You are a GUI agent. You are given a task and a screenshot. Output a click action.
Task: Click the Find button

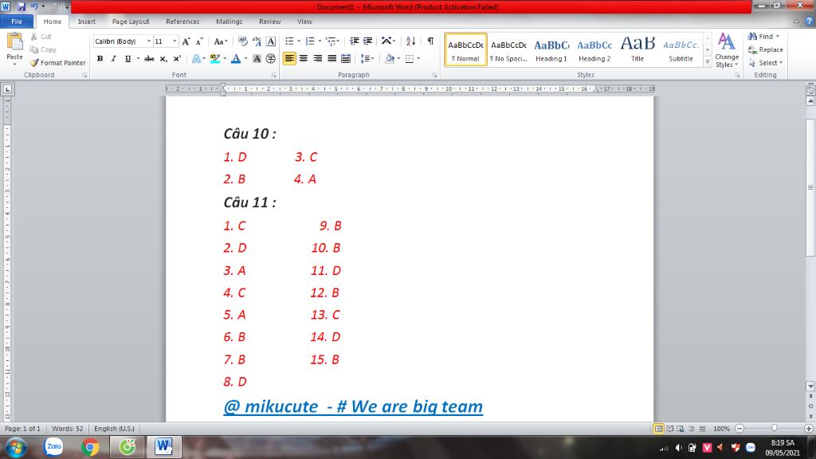click(764, 37)
